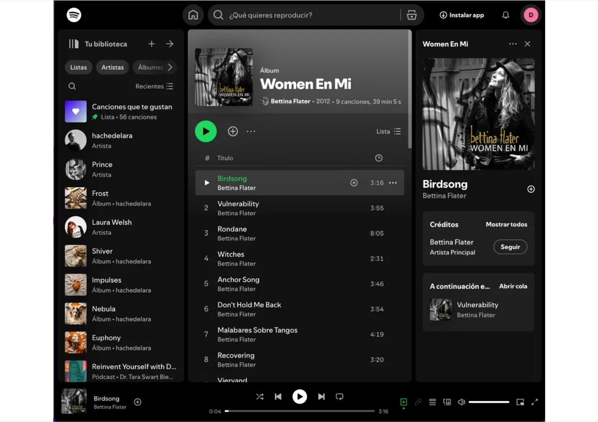
Task: Click the browse icon in search bar
Action: 412,15
